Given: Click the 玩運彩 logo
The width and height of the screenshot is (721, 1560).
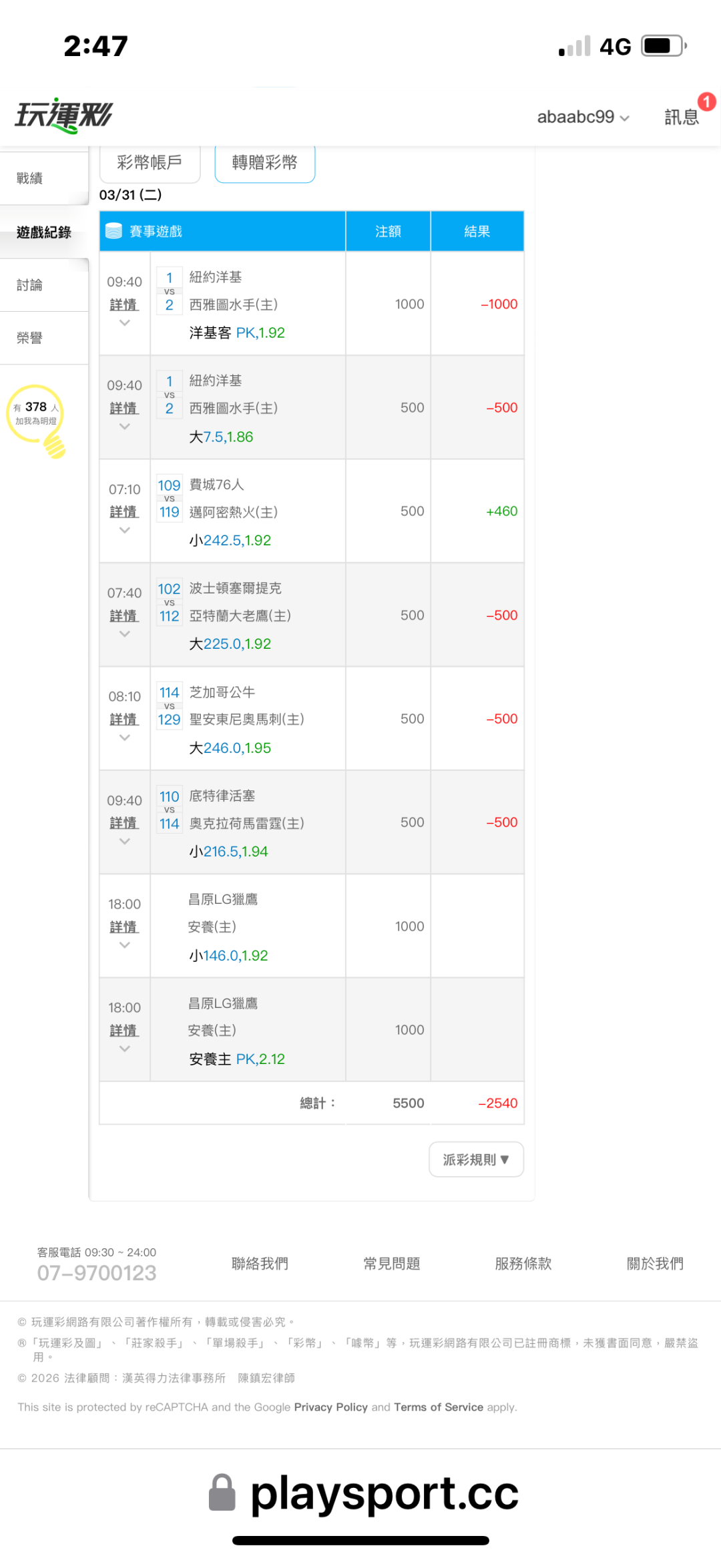Looking at the screenshot, I should click(64, 115).
